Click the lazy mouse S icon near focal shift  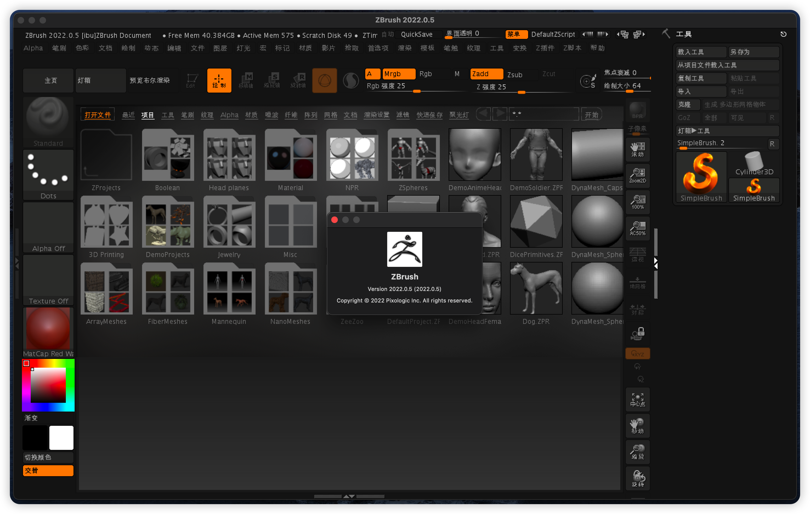click(588, 82)
